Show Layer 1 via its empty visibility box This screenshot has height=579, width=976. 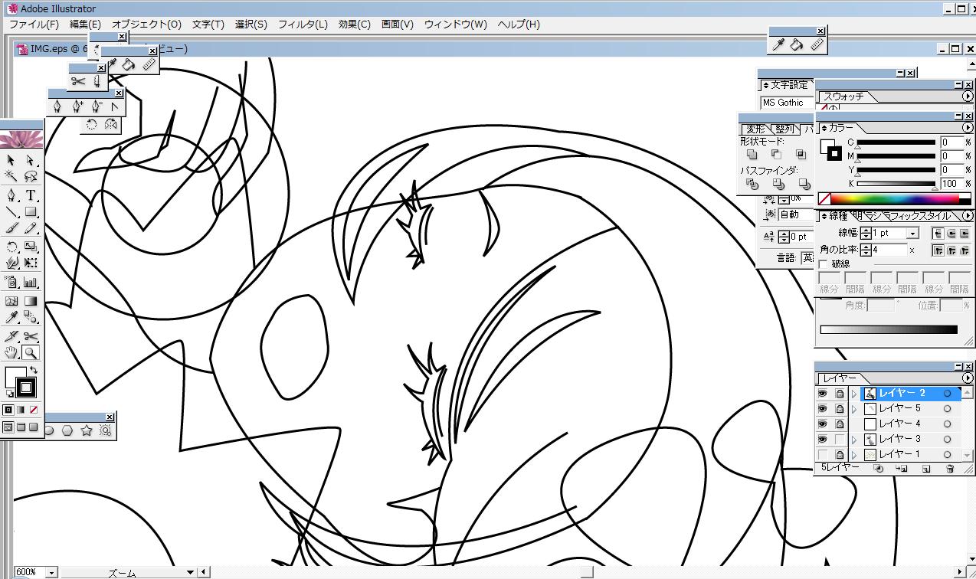click(823, 454)
